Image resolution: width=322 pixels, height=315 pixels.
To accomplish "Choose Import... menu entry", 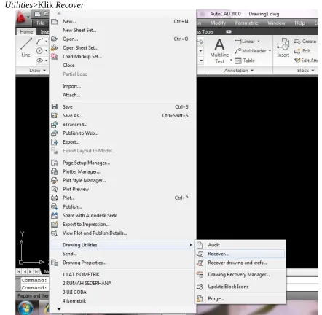I will point(71,86).
